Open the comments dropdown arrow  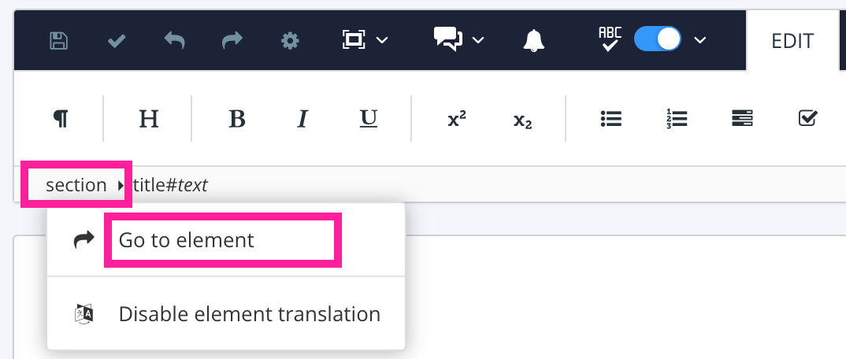(x=478, y=40)
